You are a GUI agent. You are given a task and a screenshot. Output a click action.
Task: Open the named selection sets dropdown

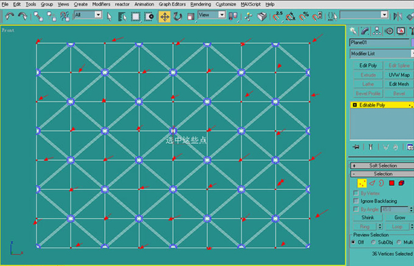364,15
